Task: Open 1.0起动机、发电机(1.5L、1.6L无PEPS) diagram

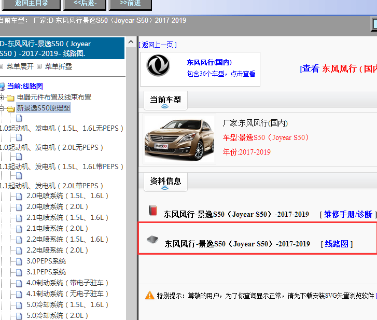Action: click(x=62, y=129)
